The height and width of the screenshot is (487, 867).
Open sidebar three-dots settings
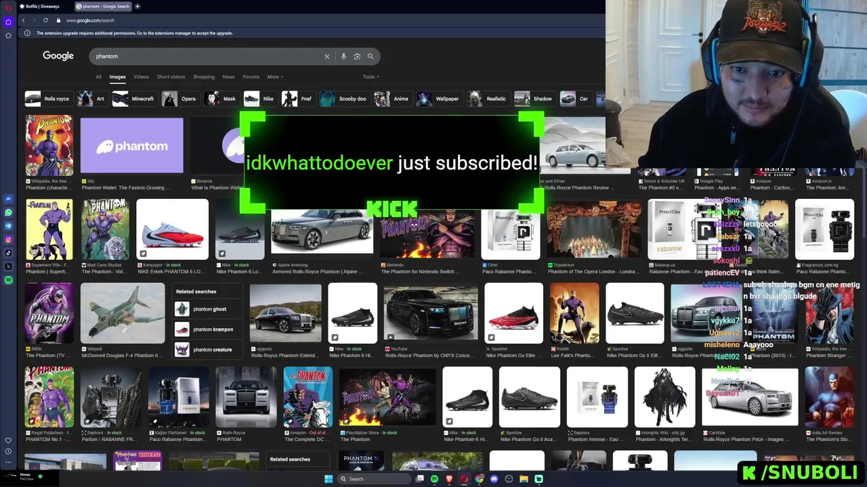click(8, 463)
